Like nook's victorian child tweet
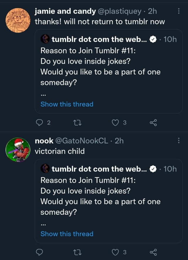Image resolution: width=188 pixels, height=260 pixels. coord(115,252)
